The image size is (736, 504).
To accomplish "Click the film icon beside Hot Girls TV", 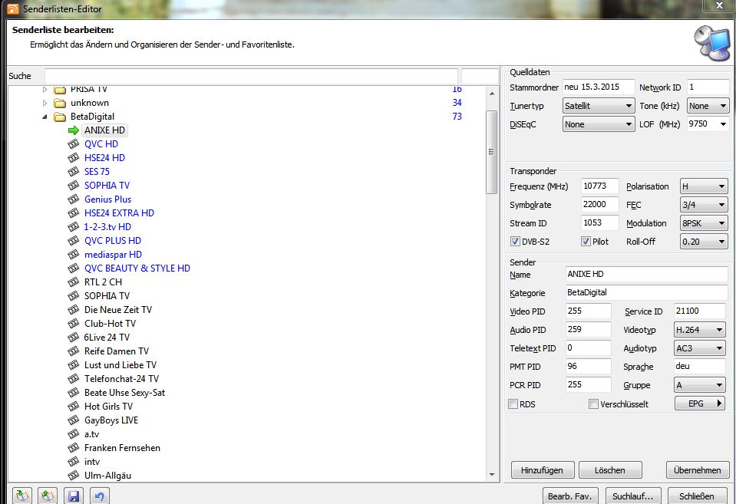I will (73, 407).
